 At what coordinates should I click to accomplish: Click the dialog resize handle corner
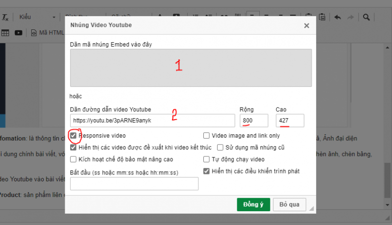tap(311, 209)
